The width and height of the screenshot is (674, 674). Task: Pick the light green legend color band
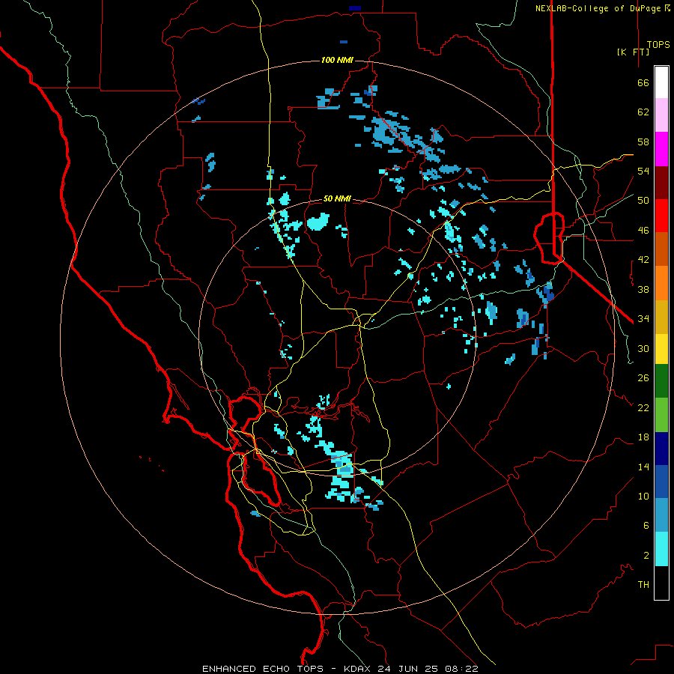point(661,415)
